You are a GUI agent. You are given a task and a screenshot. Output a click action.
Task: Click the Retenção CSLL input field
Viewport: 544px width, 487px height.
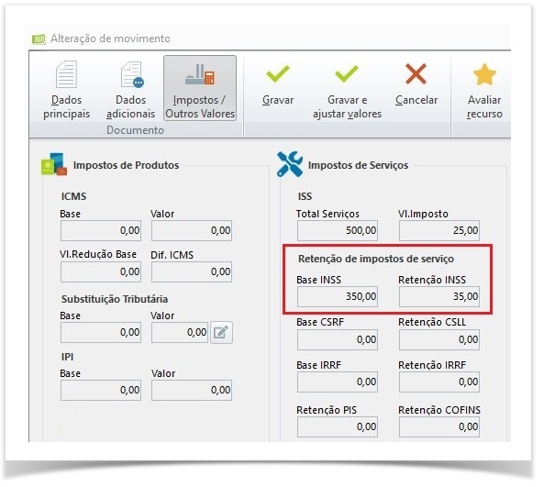click(x=439, y=339)
